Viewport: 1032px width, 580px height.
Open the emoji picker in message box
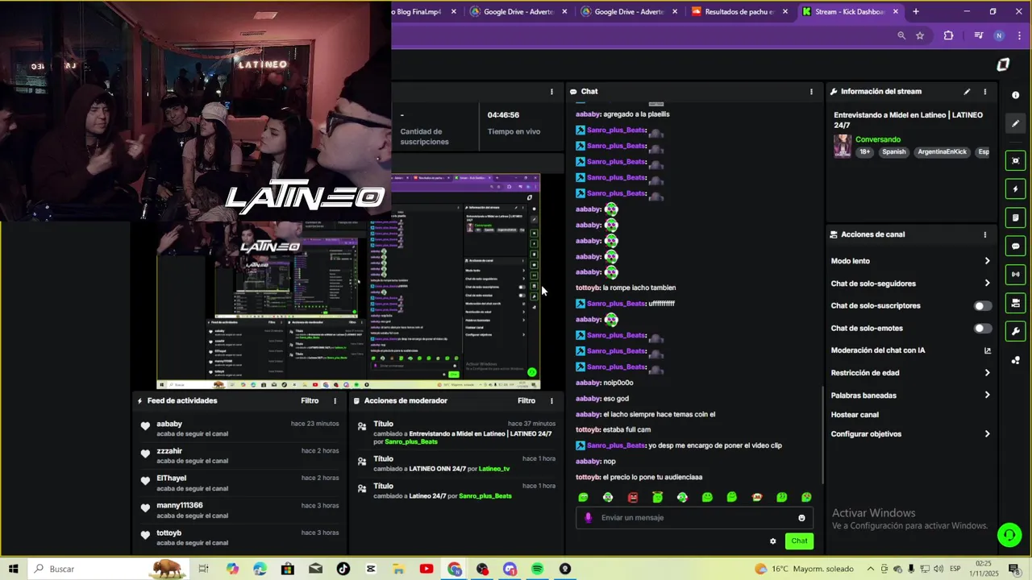(x=801, y=518)
